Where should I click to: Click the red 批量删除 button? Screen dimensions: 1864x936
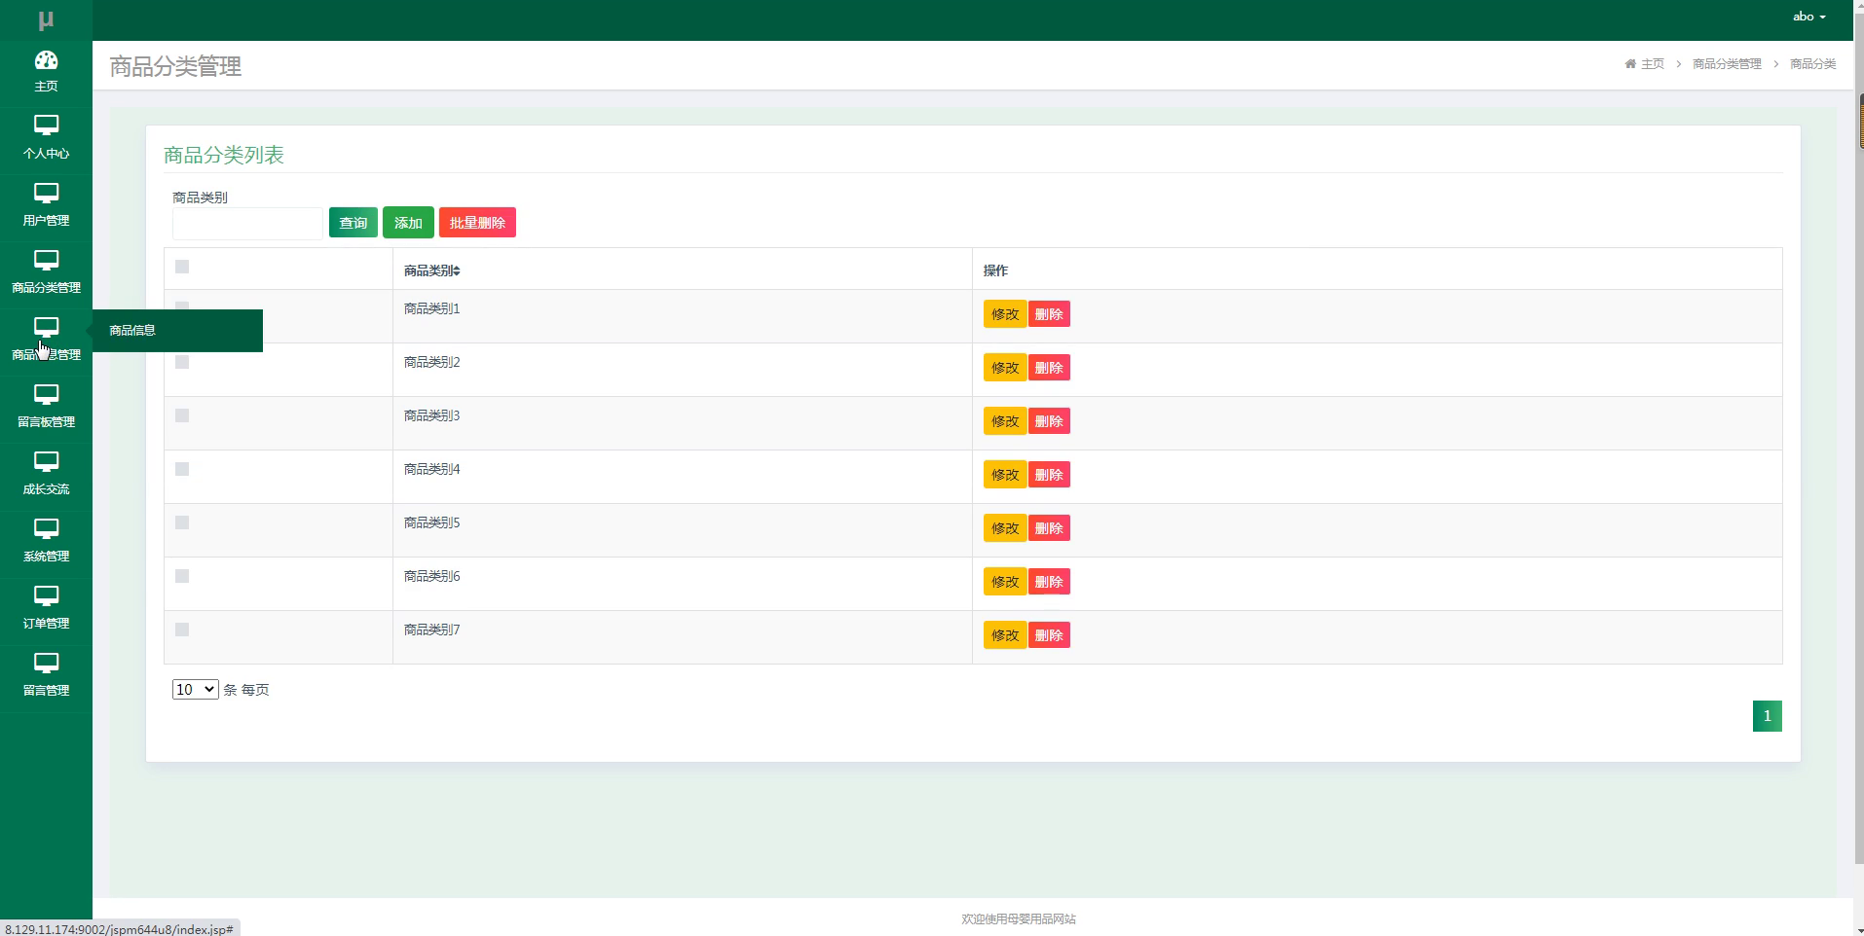pyautogui.click(x=477, y=223)
